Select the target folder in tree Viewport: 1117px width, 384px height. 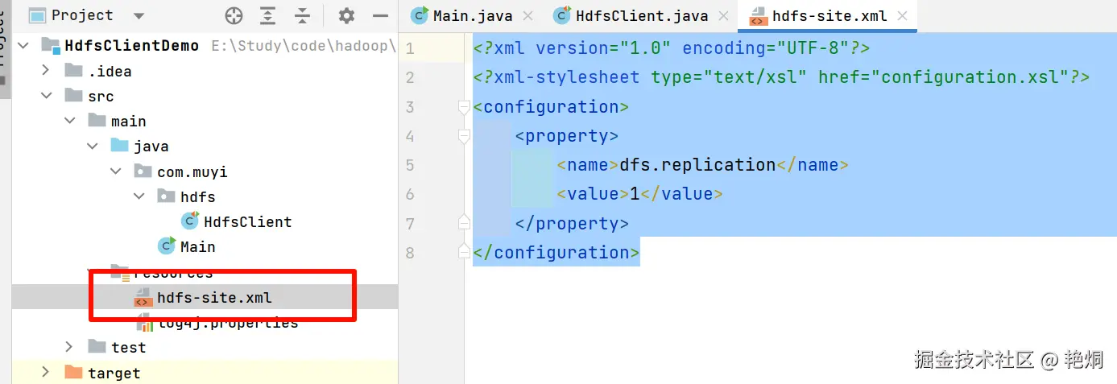[x=114, y=372]
